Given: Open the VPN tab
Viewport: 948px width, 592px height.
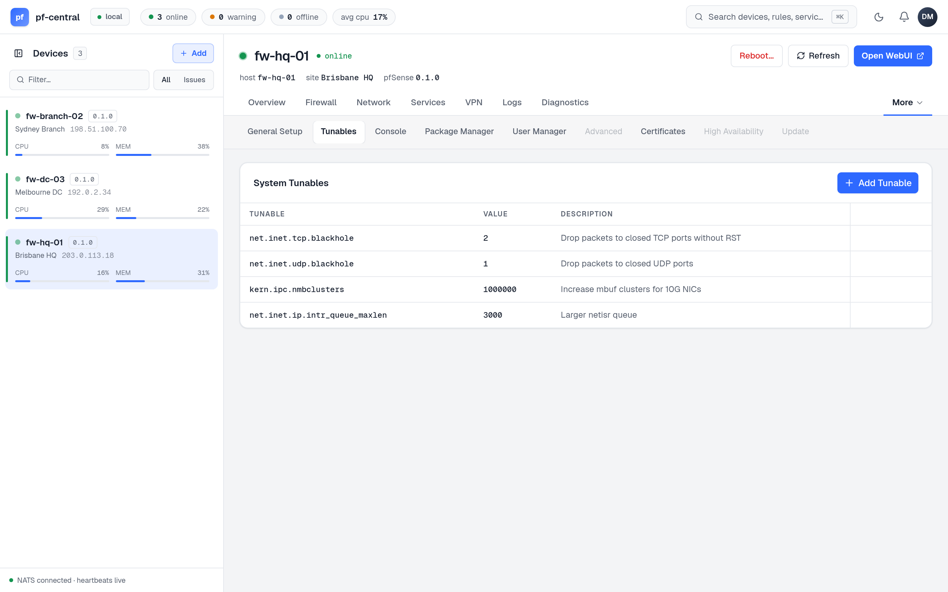Looking at the screenshot, I should 474,103.
